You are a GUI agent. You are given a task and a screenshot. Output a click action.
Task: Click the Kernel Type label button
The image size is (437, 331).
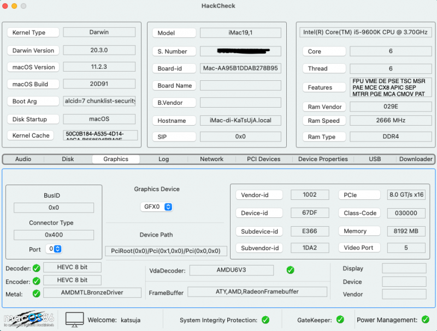pos(33,33)
